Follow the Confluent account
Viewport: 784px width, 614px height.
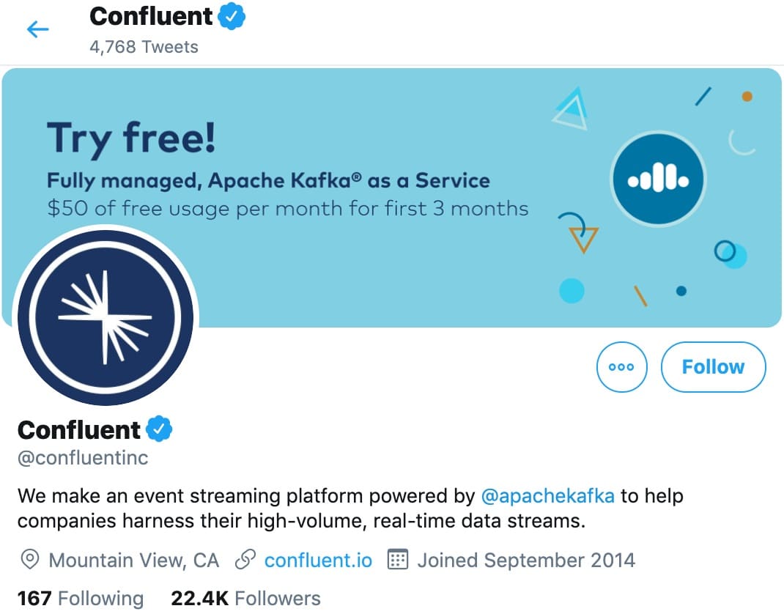[713, 367]
